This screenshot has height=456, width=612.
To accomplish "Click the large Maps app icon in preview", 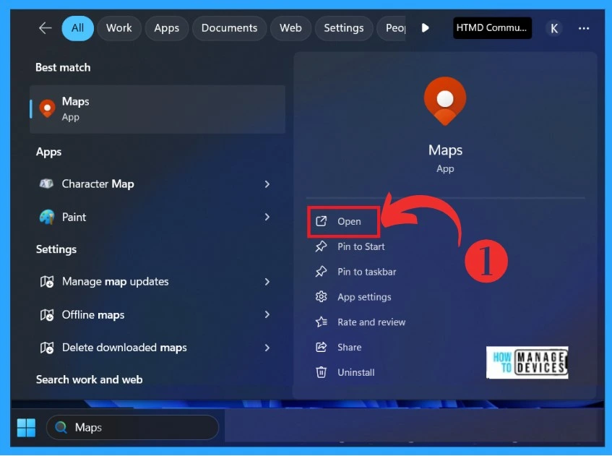I will pos(445,101).
